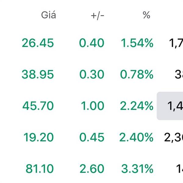Select the price 45.70 cell
Screen dimensions: 183x183
point(38,106)
